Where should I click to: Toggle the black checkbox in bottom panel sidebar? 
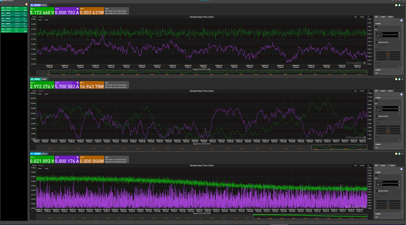[377, 191]
